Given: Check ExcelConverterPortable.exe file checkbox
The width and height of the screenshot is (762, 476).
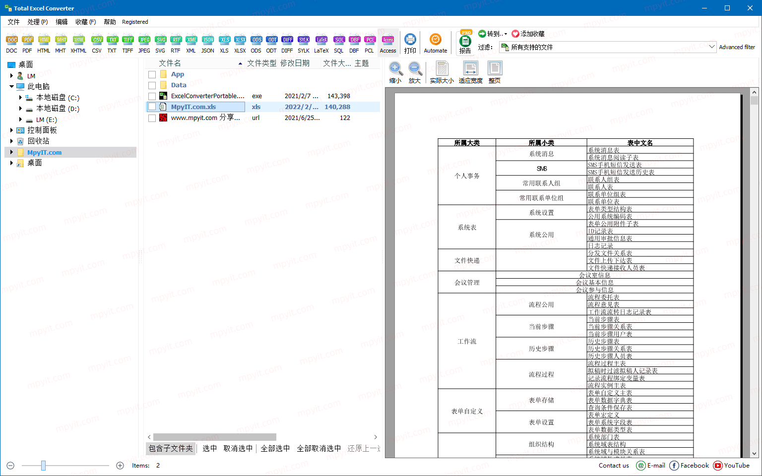Looking at the screenshot, I should (152, 96).
